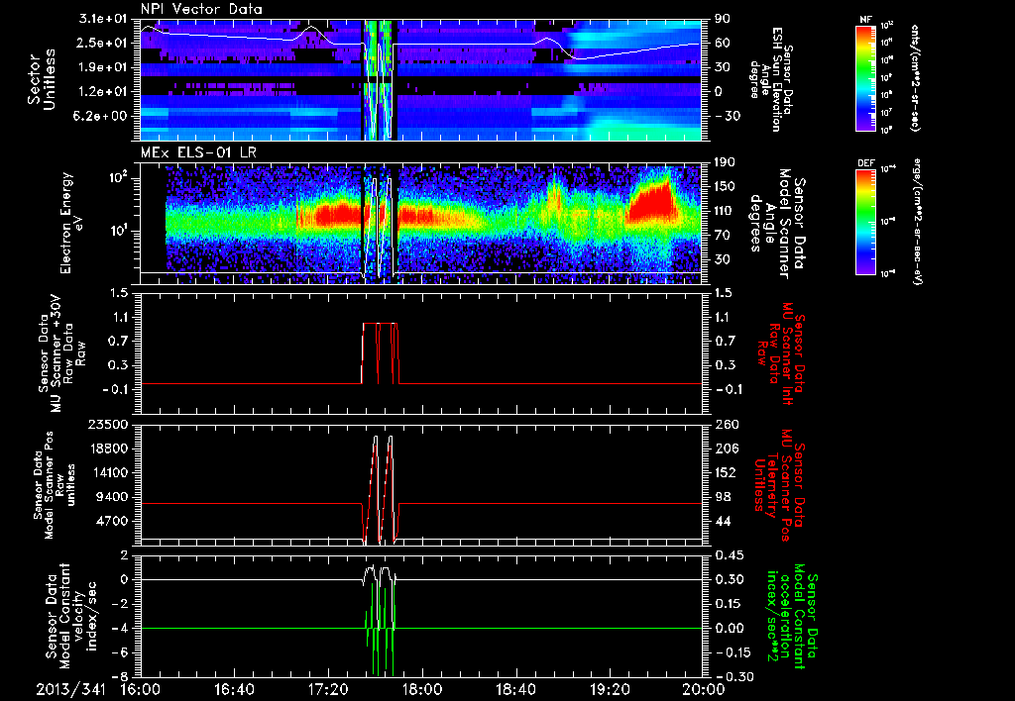Click the 'cnts/(cm**2-sr-sec)' units label

914,78
